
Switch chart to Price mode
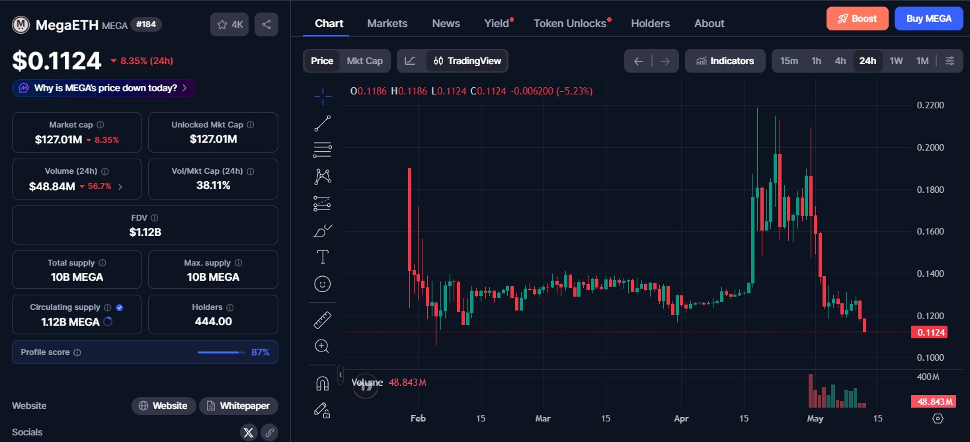point(322,61)
